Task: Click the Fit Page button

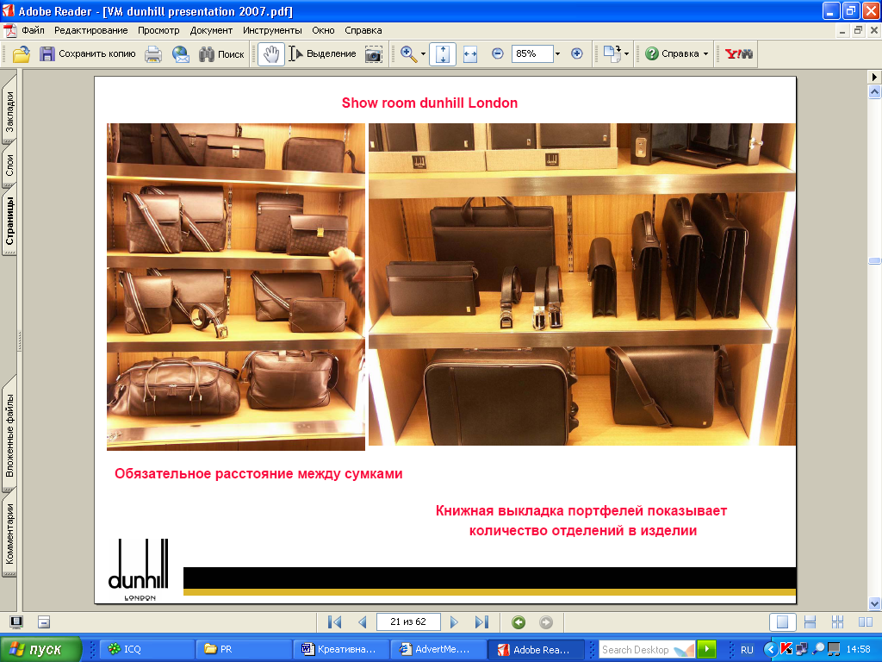Action: (443, 54)
